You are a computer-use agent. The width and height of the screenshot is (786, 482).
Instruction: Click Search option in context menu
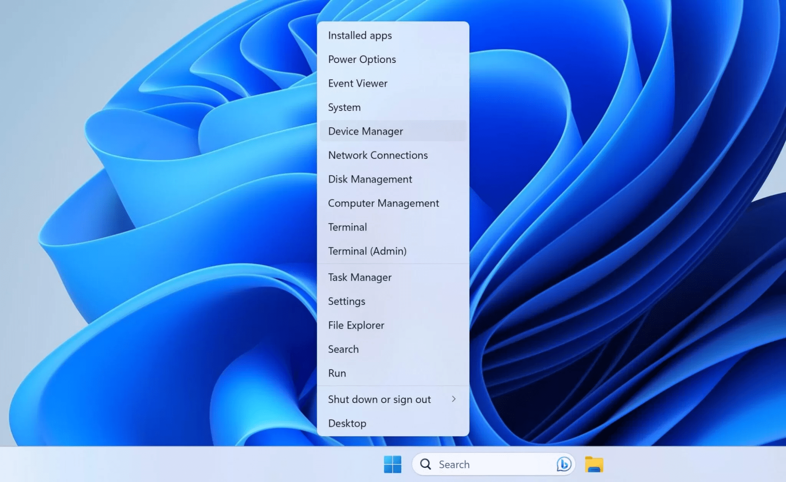pos(343,349)
